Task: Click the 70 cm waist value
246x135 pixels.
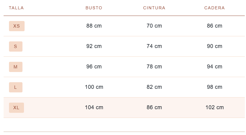Action: click(154, 26)
